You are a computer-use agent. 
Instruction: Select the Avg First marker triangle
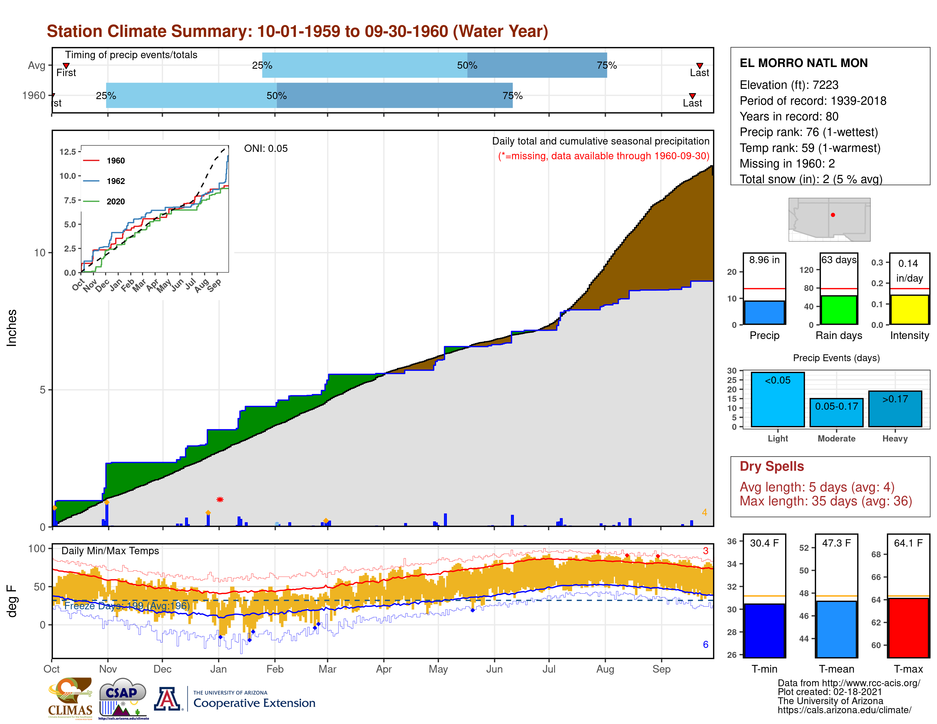click(x=66, y=66)
